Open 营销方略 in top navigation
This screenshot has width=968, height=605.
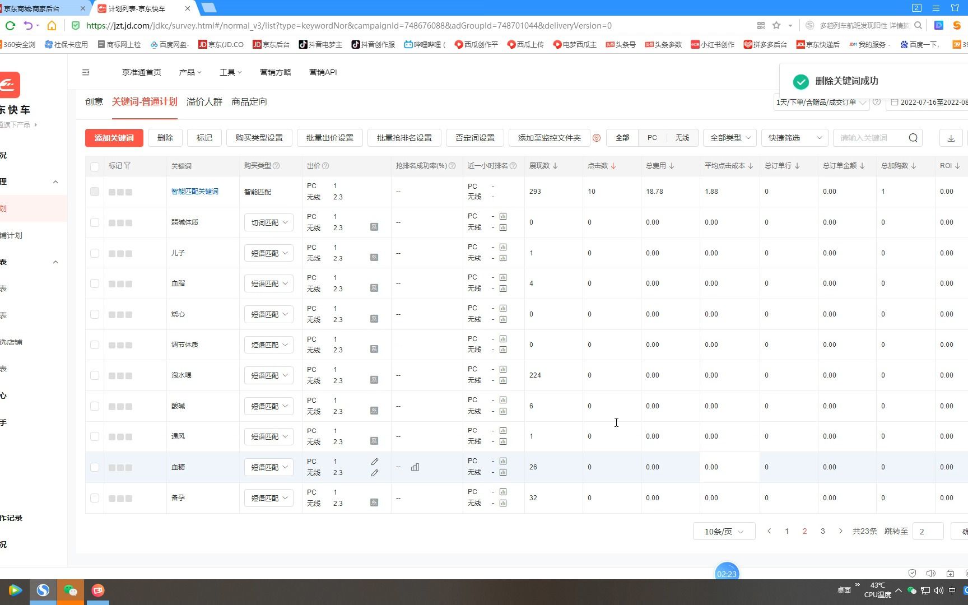tap(275, 72)
